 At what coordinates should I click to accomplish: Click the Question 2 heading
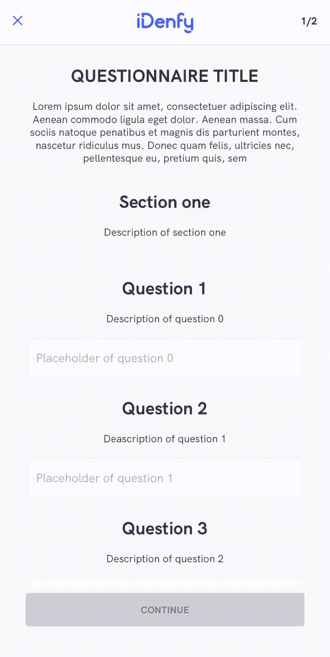coord(165,409)
